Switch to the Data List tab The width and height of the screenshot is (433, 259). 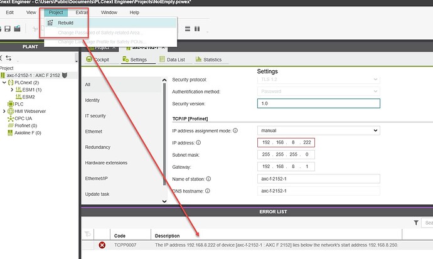coord(173,60)
